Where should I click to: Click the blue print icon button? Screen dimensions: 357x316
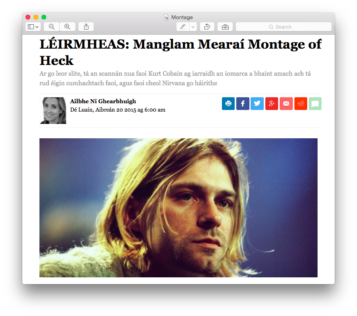click(x=228, y=104)
